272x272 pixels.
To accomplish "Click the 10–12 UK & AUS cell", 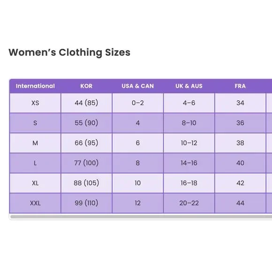I will [189, 143].
